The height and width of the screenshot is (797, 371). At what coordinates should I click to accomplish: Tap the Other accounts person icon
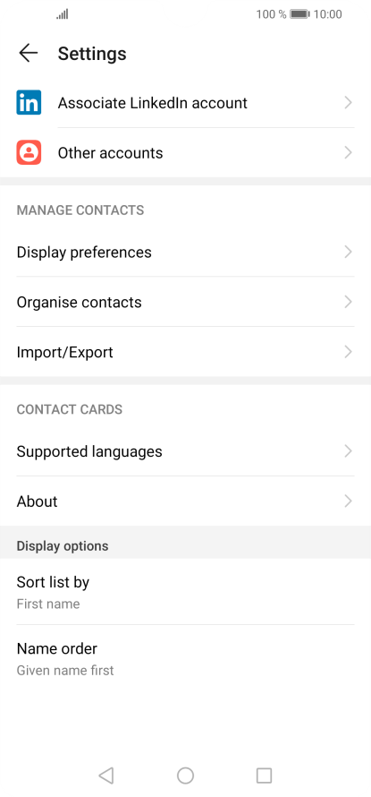tap(29, 152)
